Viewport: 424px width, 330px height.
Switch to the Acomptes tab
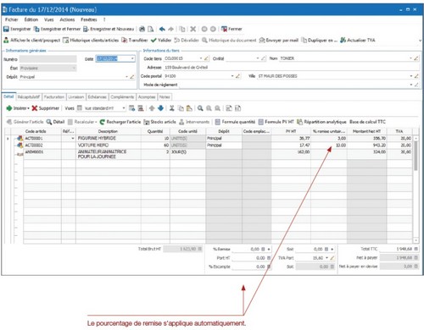click(147, 97)
